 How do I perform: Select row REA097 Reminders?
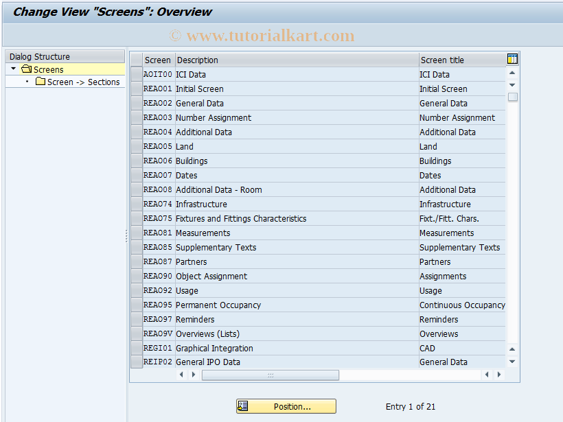[137, 319]
